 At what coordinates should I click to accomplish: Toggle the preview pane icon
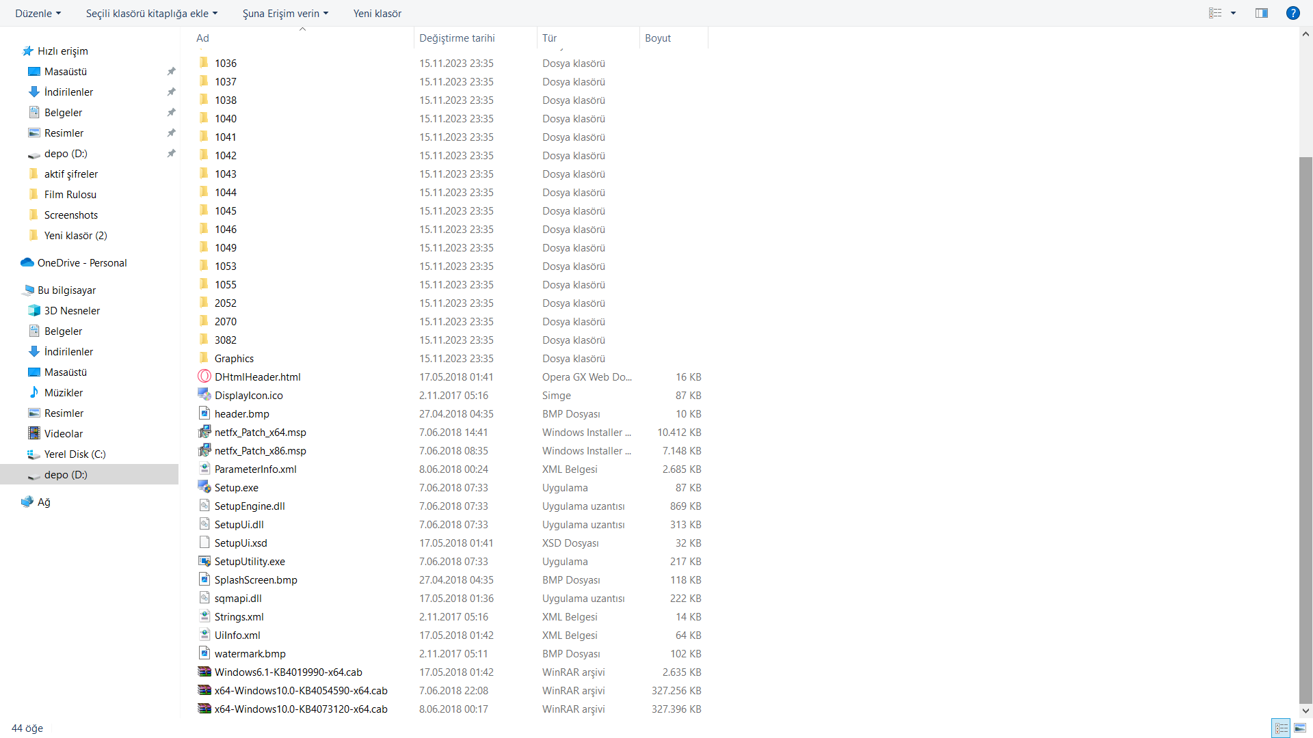1262,13
